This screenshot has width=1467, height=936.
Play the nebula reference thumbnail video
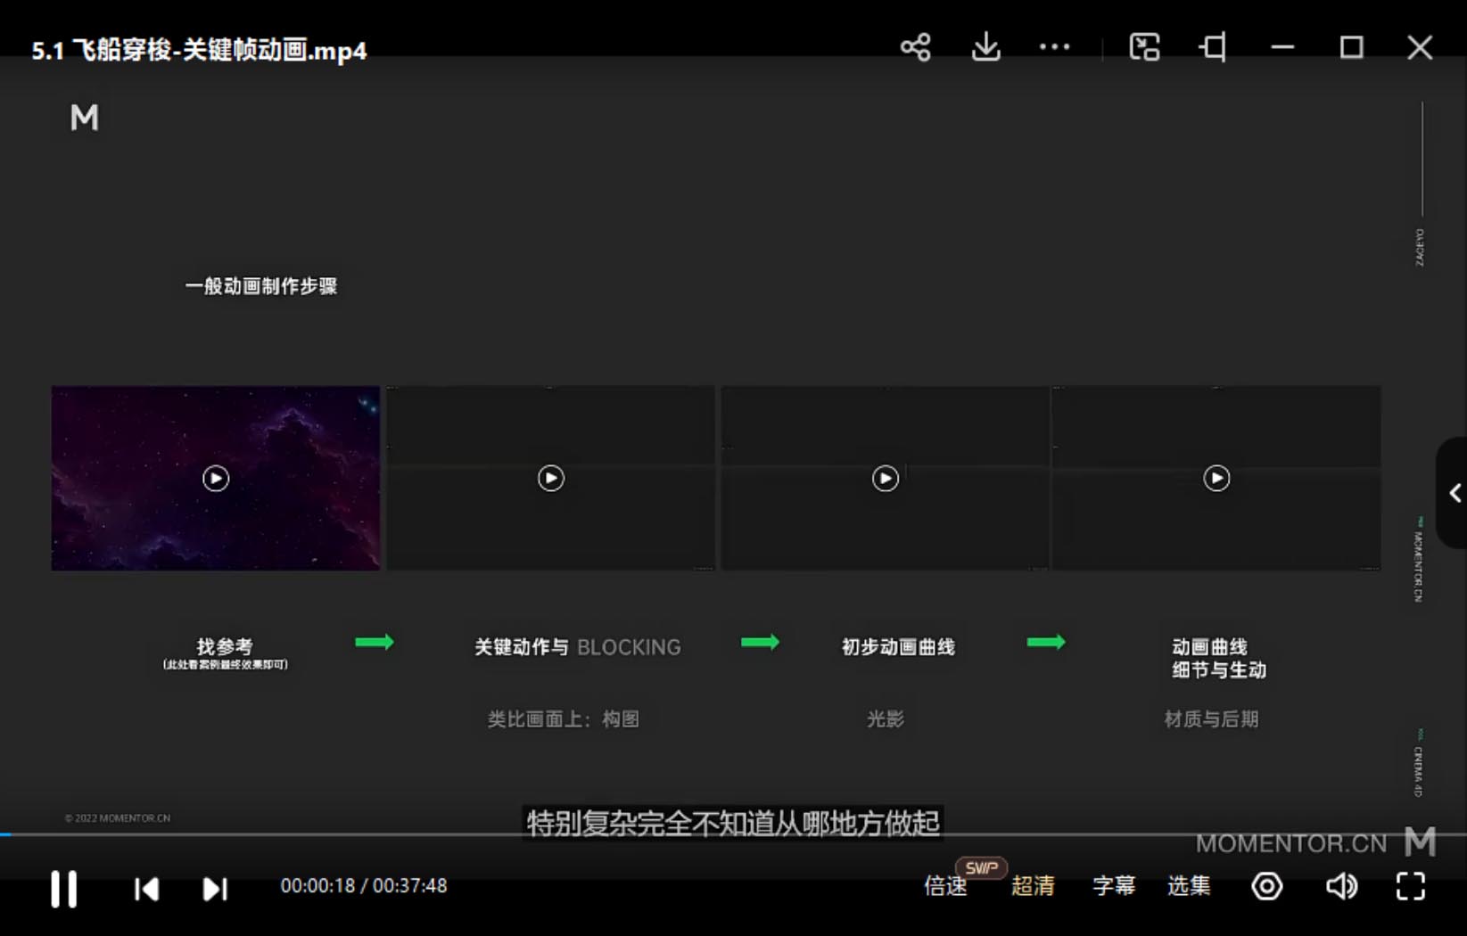point(216,479)
